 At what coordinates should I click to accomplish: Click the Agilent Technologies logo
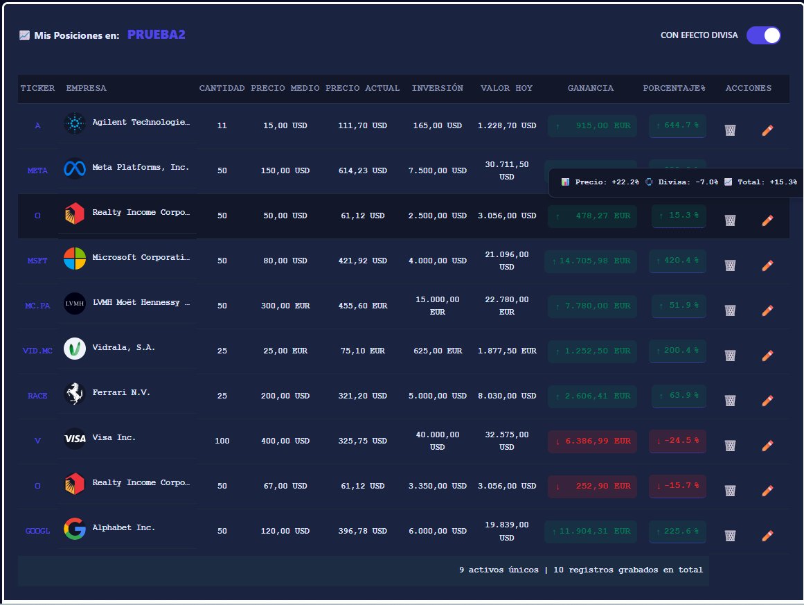[74, 123]
